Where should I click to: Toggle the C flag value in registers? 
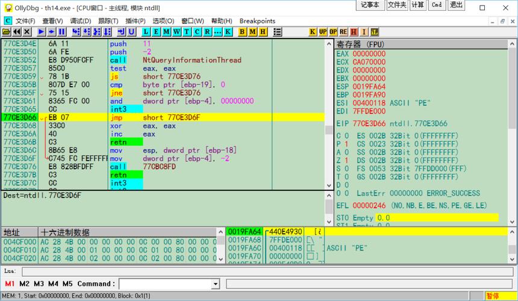(346, 136)
